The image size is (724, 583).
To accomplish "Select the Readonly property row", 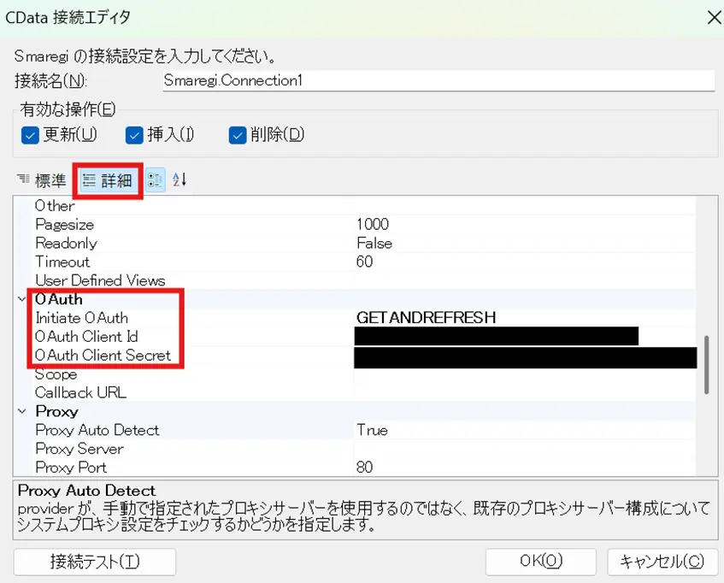I will pyautogui.click(x=365, y=244).
